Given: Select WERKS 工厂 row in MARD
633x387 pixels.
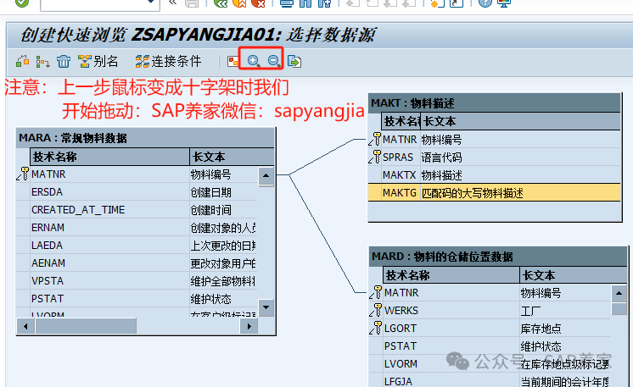Looking at the screenshot, I should 490,311.
